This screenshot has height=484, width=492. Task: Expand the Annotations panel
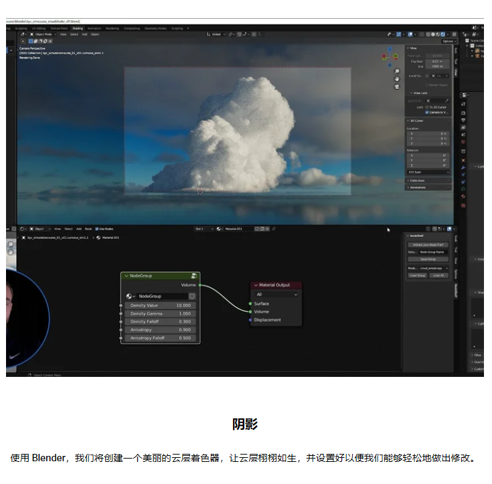[428, 187]
